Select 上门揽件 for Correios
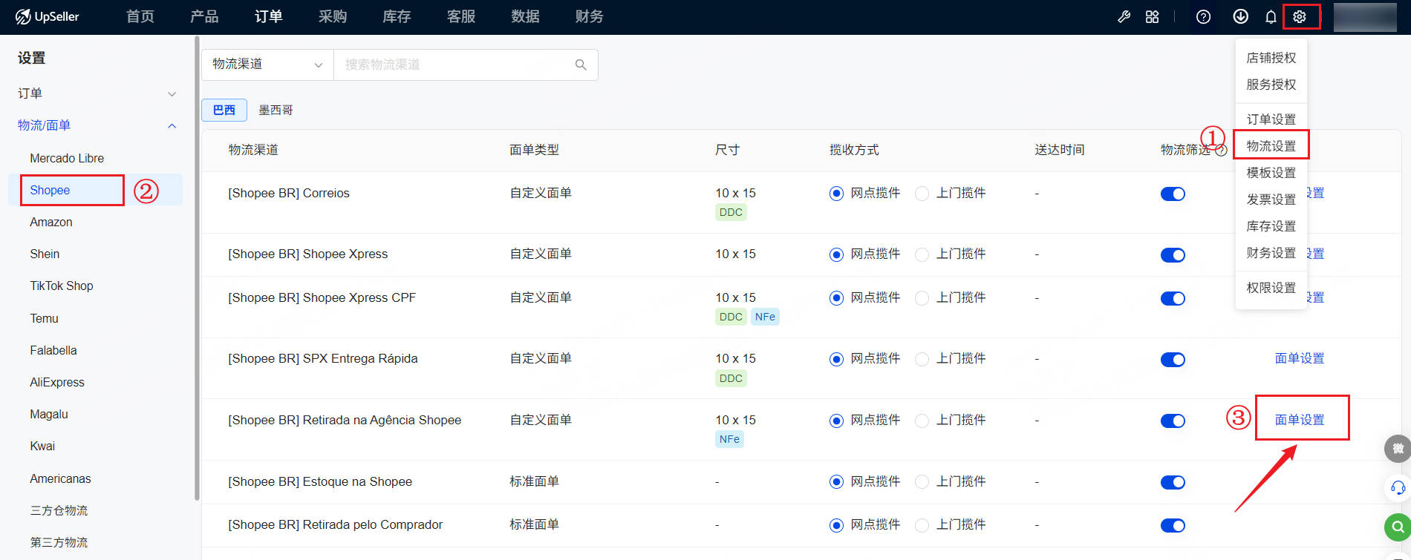Screen dimensions: 1411x560 [x=922, y=194]
